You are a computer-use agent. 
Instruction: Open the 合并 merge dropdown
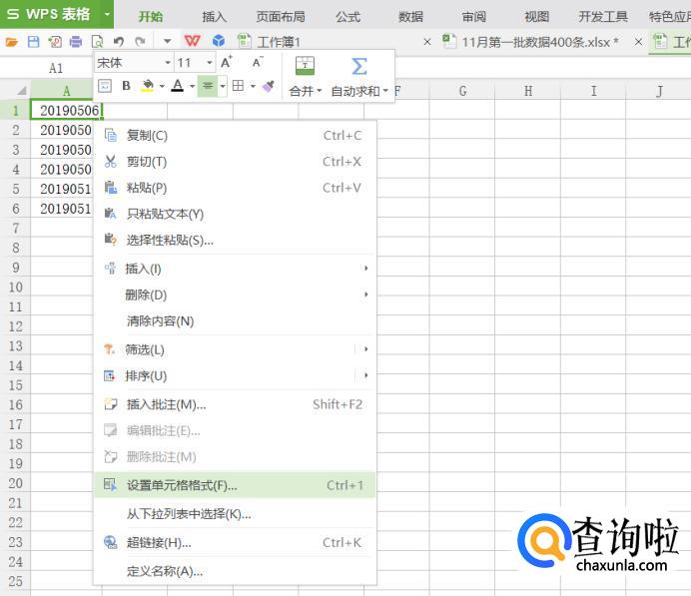(305, 91)
